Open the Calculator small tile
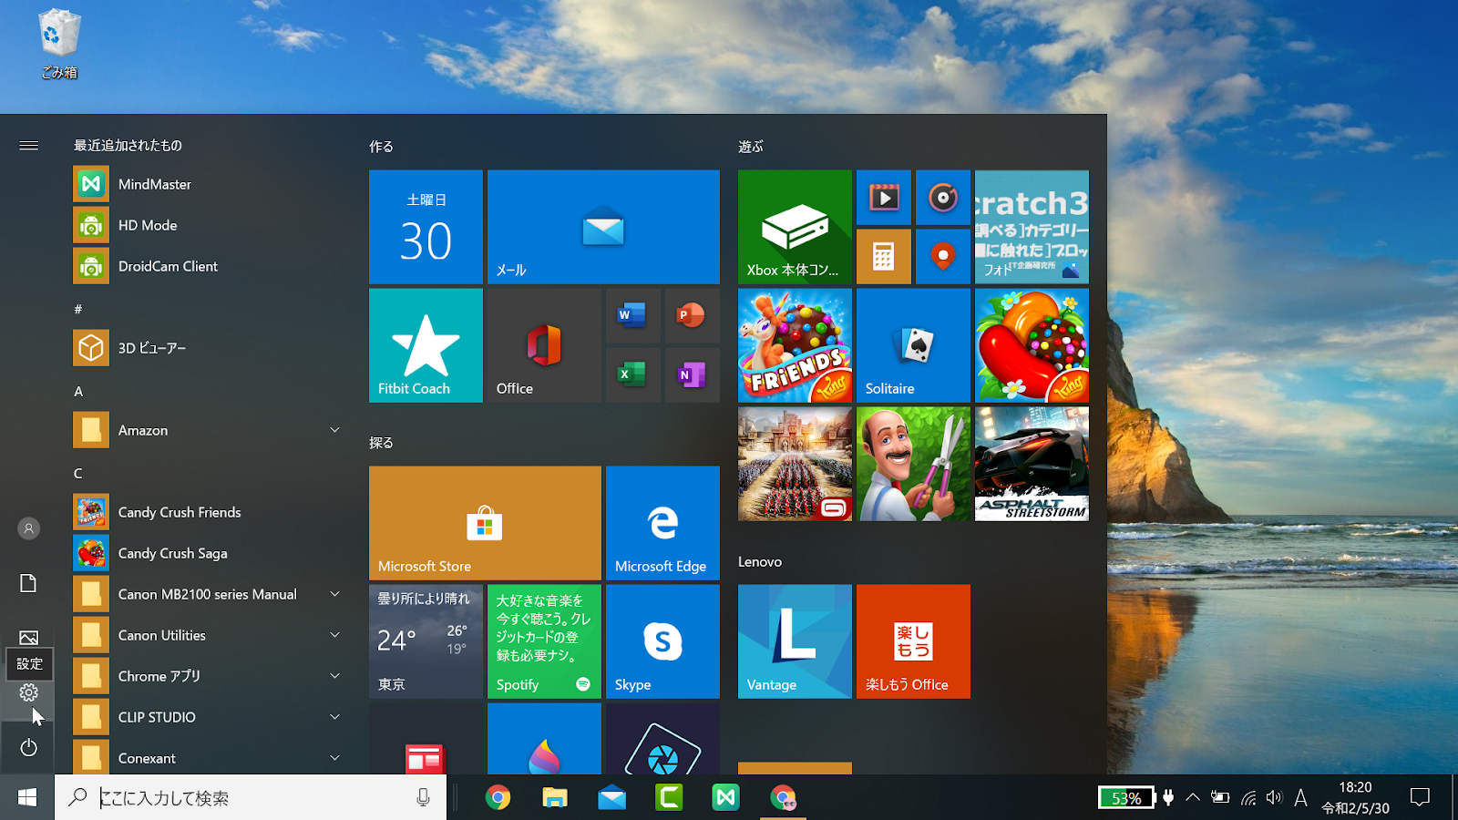Viewport: 1458px width, 820px height. [x=884, y=256]
